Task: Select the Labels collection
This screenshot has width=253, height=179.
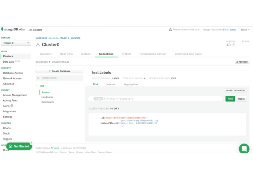Action: tap(46, 92)
